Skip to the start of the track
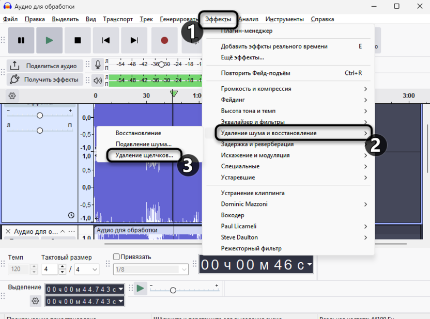Image resolution: width=430 pixels, height=319 pixels. click(106, 40)
